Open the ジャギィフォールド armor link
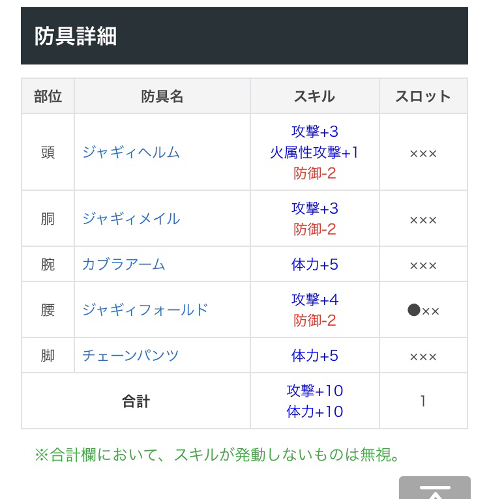The width and height of the screenshot is (489, 499). (x=145, y=309)
